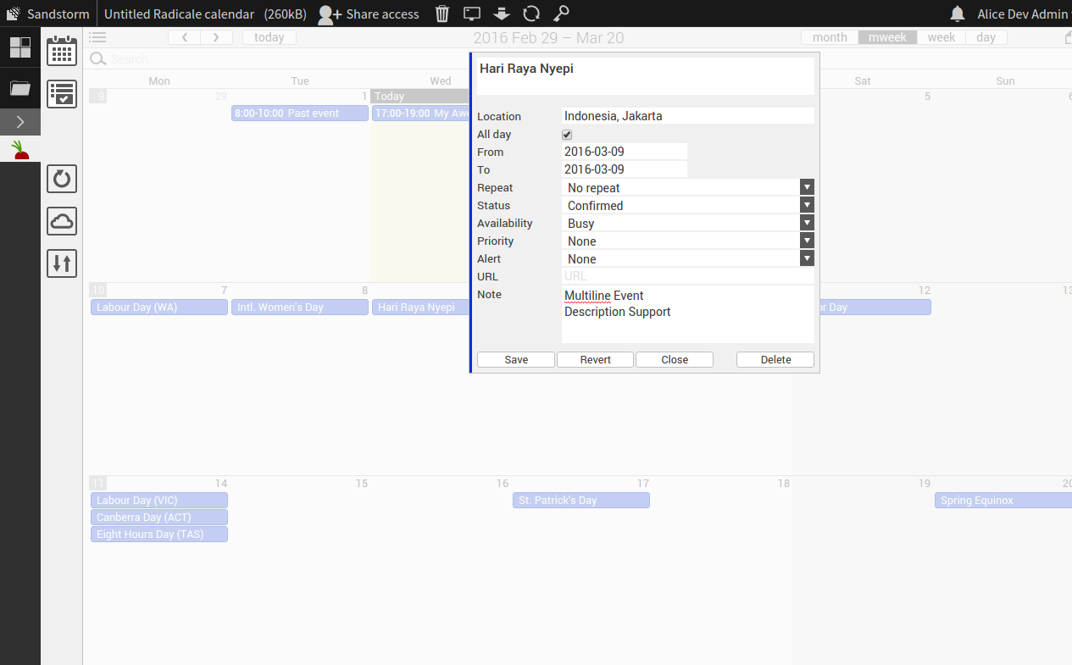The width and height of the screenshot is (1072, 665).
Task: Select the Radicale radish grain icon
Action: pos(20,151)
